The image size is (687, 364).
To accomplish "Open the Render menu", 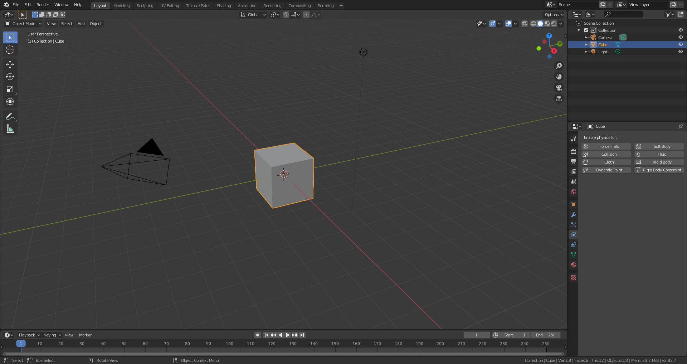I will click(43, 5).
